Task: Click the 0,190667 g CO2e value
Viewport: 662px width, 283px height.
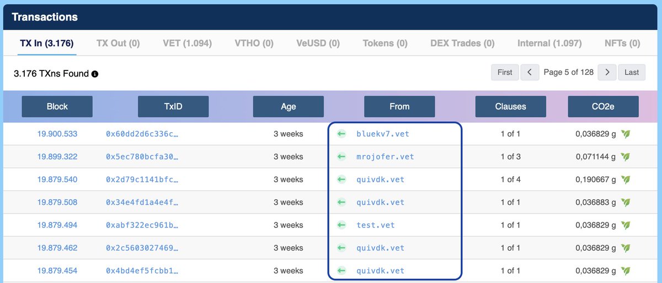Action: click(596, 179)
